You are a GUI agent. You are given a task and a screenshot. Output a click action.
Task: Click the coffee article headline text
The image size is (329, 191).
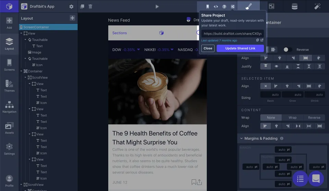click(155, 138)
